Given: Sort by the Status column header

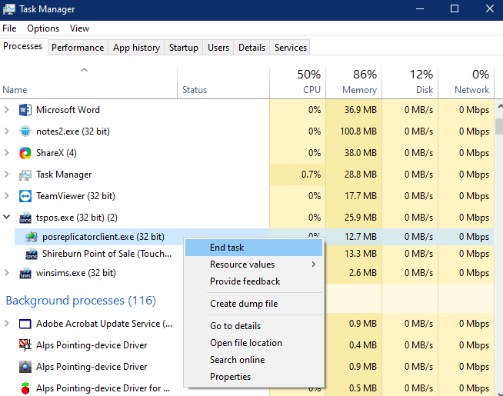Looking at the screenshot, I should (223, 82).
